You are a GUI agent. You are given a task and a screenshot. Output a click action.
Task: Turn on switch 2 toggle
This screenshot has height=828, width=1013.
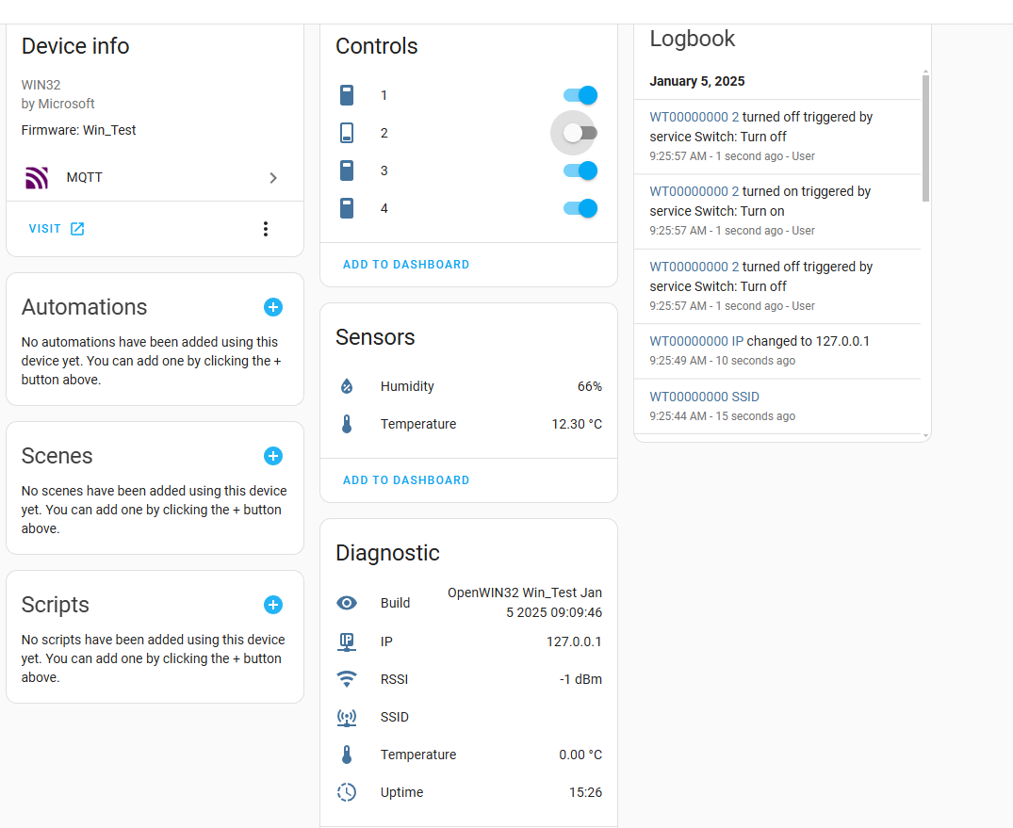(580, 133)
